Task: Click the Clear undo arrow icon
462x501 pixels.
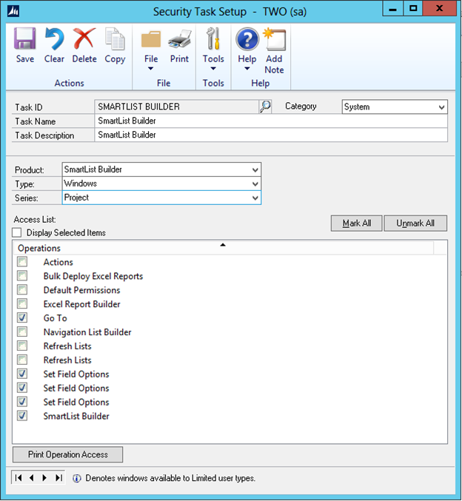Action: (x=54, y=38)
